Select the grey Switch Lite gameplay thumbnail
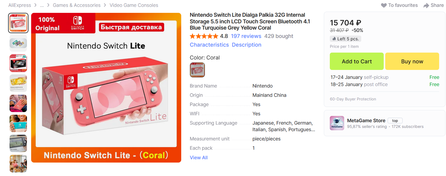Image resolution: width=446 pixels, height=176 pixels. coord(18,143)
